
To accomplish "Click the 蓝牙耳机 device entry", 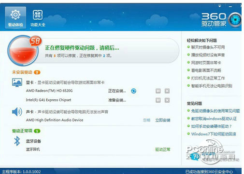I will [33, 149].
